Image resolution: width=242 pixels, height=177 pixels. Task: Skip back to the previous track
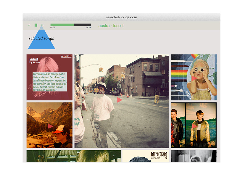[x=29, y=25]
